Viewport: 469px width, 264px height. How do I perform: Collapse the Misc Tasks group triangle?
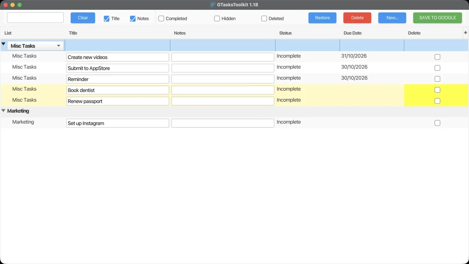[4, 44]
